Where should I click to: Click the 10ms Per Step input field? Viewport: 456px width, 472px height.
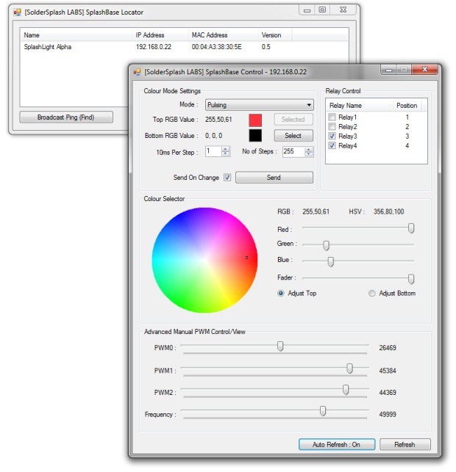point(213,151)
